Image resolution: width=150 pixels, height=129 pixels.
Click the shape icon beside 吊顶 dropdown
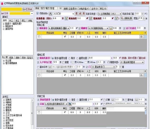pos(70,104)
